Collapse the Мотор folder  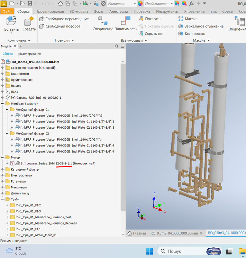pyautogui.click(x=2, y=157)
